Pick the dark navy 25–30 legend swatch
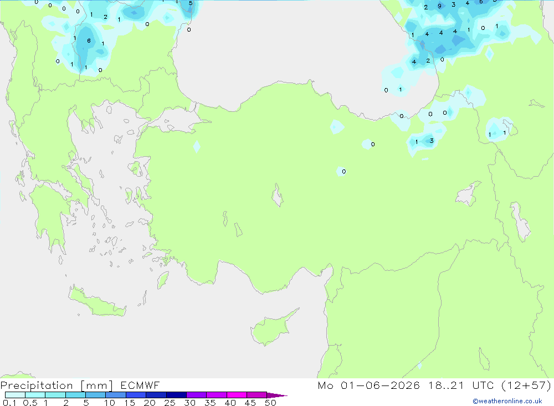The width and height of the screenshot is (554, 406). [176, 395]
